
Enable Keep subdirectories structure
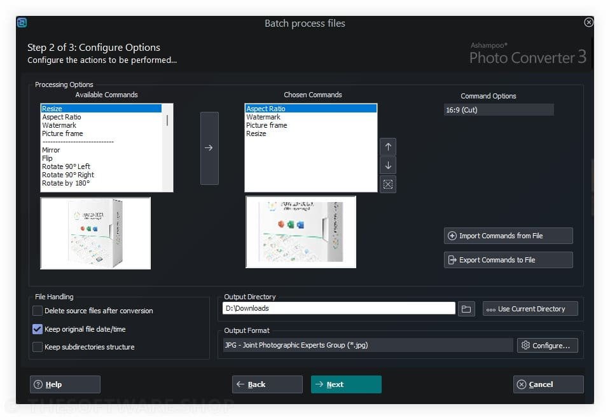coord(38,347)
